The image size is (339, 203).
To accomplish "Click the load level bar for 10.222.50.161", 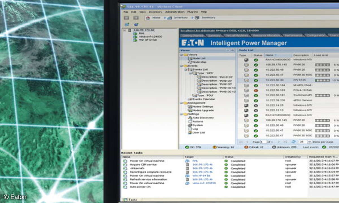I will (322, 95).
